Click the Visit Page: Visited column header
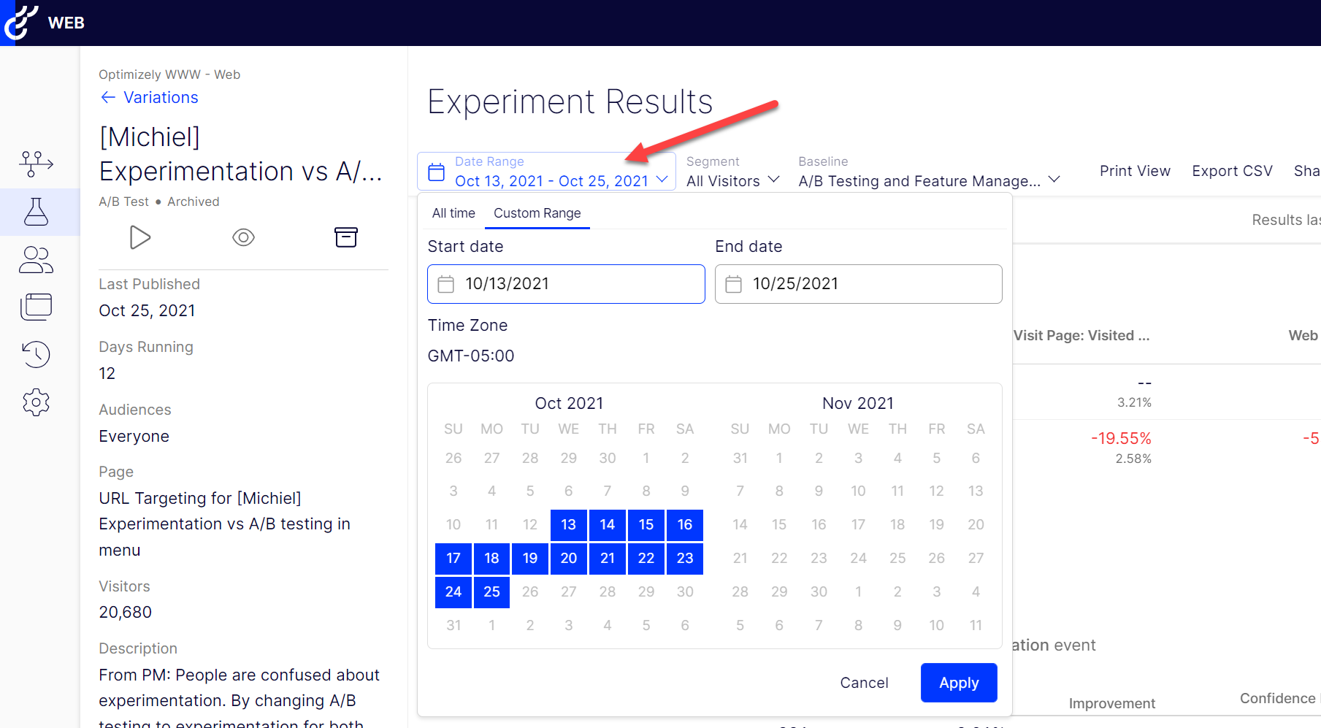This screenshot has height=728, width=1321. click(x=1081, y=335)
